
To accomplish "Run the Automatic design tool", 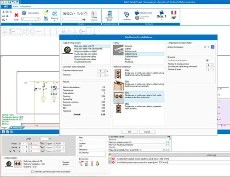I will tap(109, 14).
